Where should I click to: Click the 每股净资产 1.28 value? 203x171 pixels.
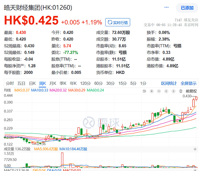point(32,66)
